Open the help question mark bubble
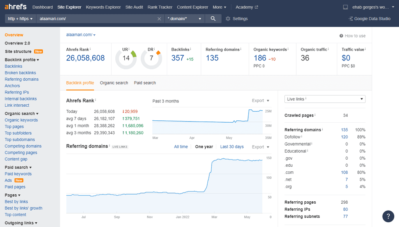Screen dimensions: 399x227 (x=388, y=216)
